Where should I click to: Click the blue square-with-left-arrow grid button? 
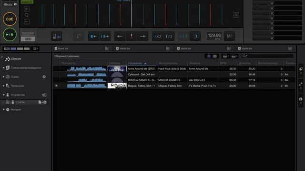(x=93, y=36)
